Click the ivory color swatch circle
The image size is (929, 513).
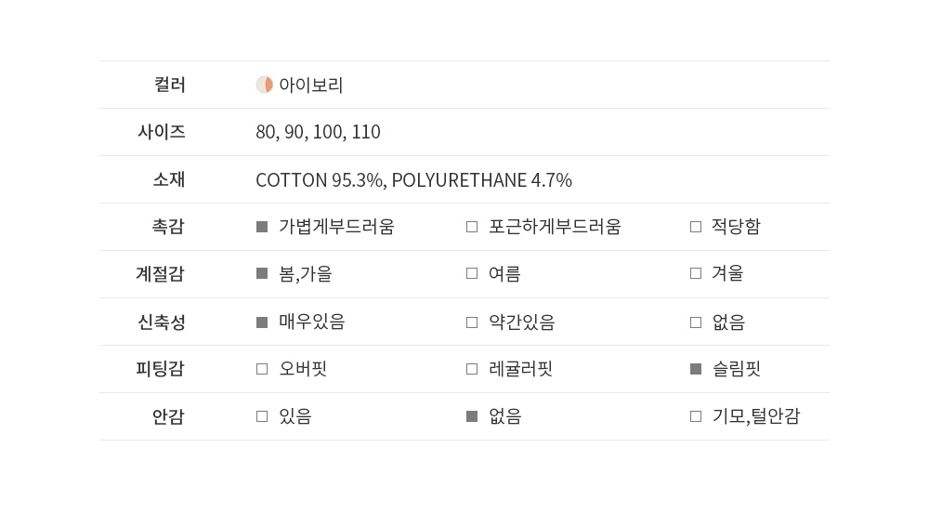[x=265, y=85]
